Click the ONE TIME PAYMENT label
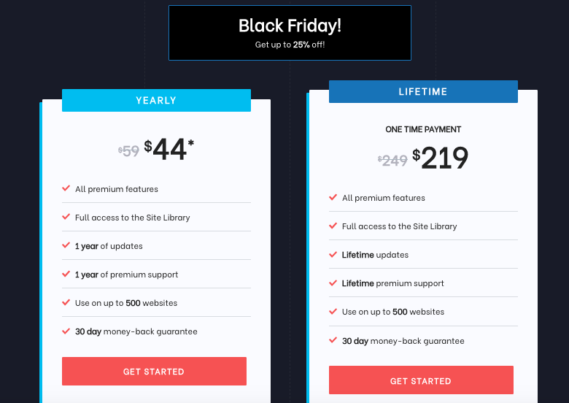Image resolution: width=569 pixels, height=403 pixels. point(423,129)
